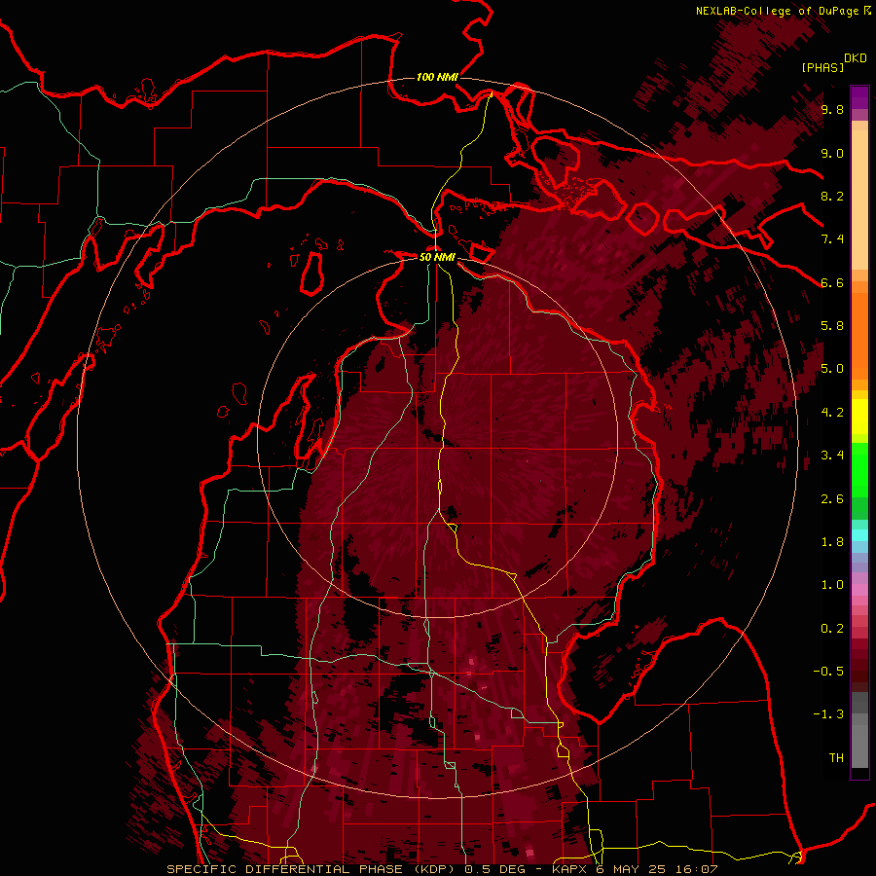Pick the purple swatch at the color bar top

[x=859, y=97]
